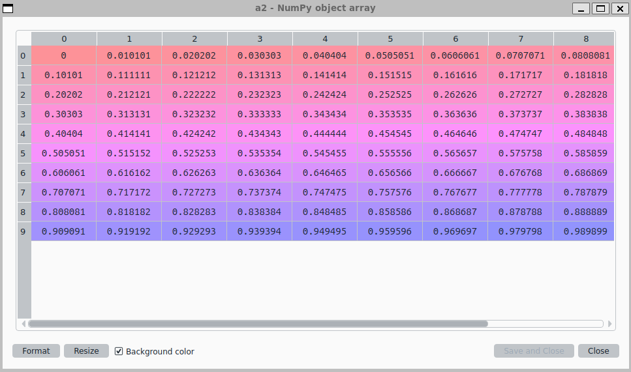Image resolution: width=631 pixels, height=372 pixels.
Task: Click the disabled Save and Close button
Action: pyautogui.click(x=534, y=351)
